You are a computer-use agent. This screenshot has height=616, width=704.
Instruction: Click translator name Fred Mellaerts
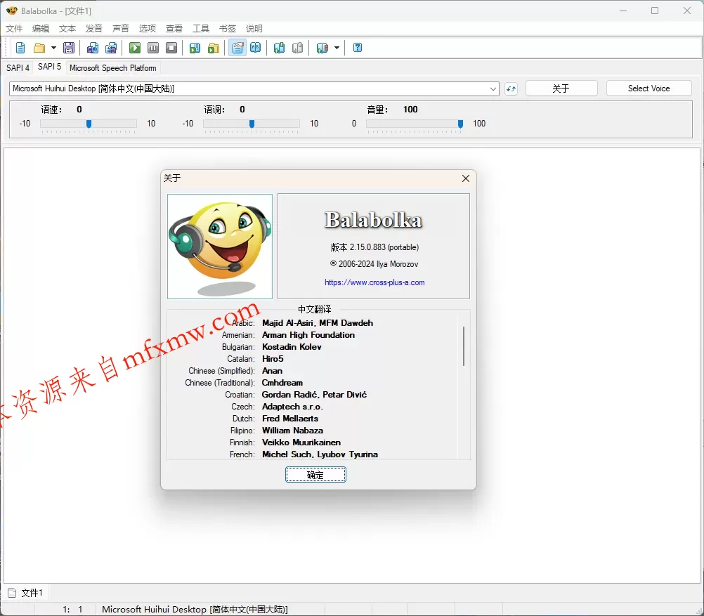click(290, 419)
